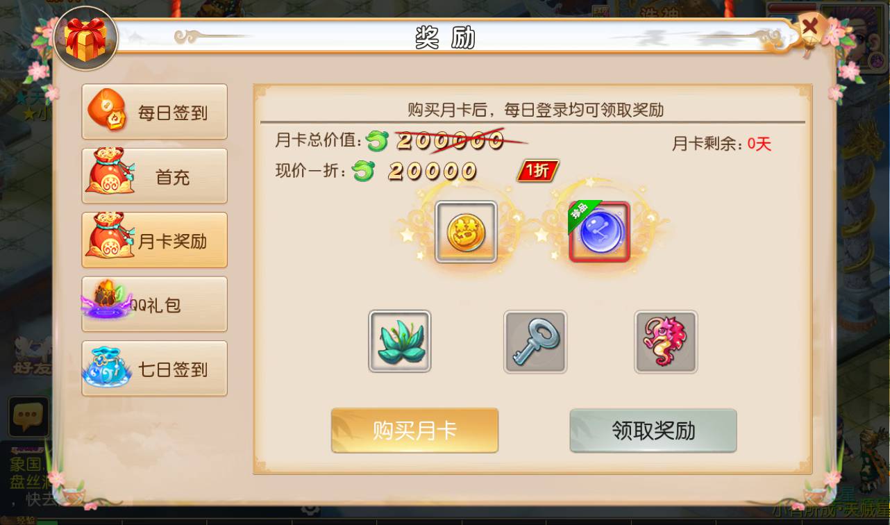The image size is (890, 525).
Task: Click the green jade currency icon beside 现价一折
Action: coord(364,171)
